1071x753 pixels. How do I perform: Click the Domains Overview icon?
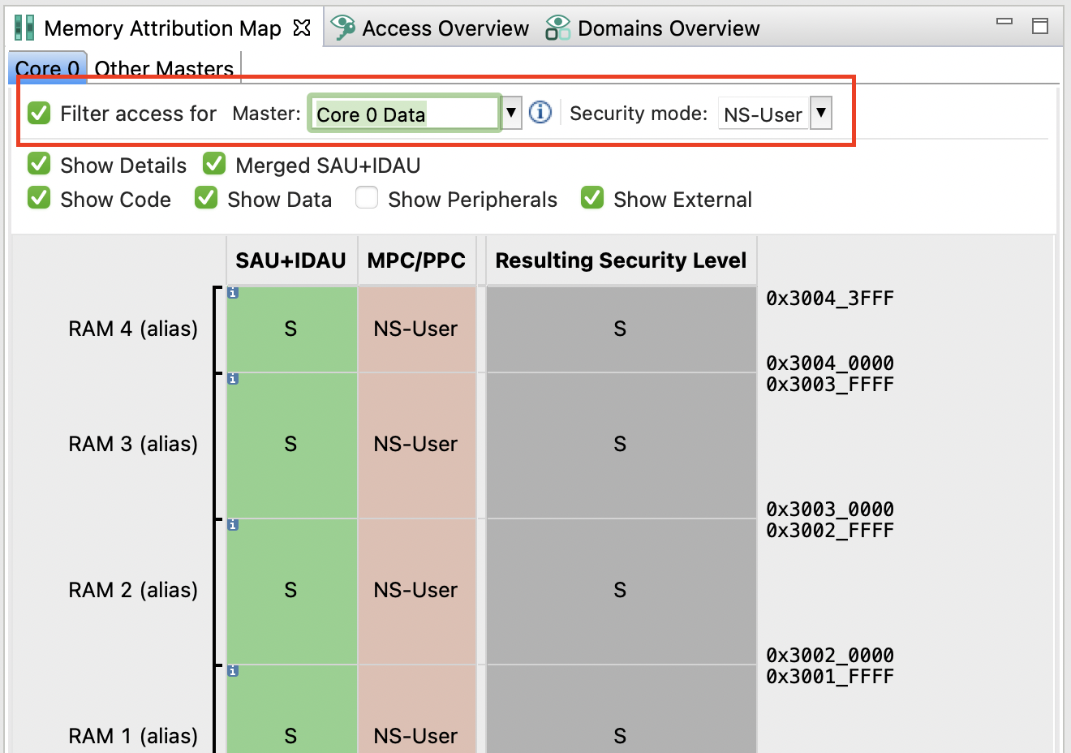557,27
